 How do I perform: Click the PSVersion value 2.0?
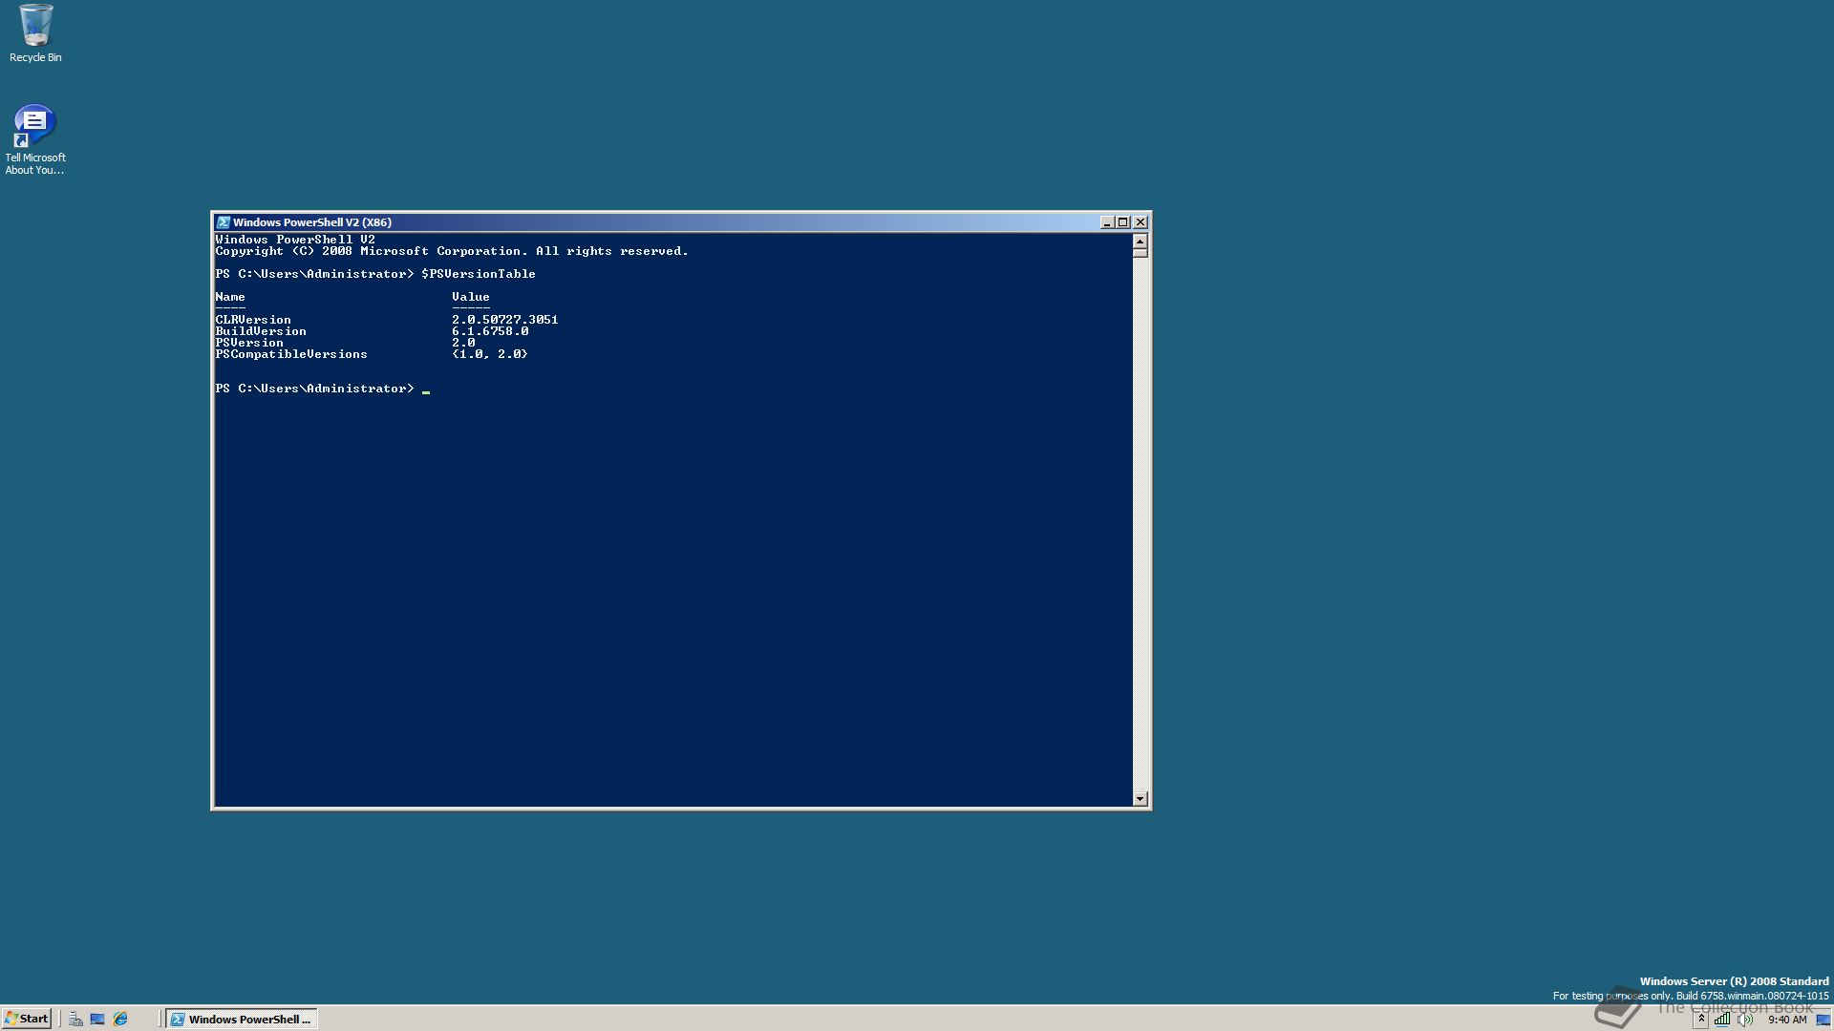click(463, 343)
